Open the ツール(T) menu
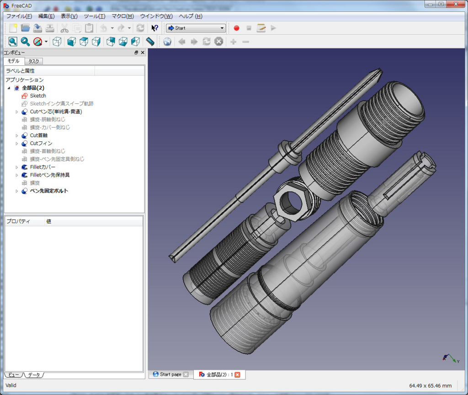The height and width of the screenshot is (395, 468). coord(94,16)
